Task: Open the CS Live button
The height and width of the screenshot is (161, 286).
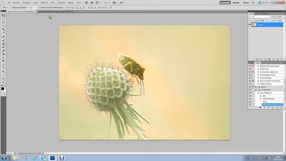Action: click(x=264, y=3)
